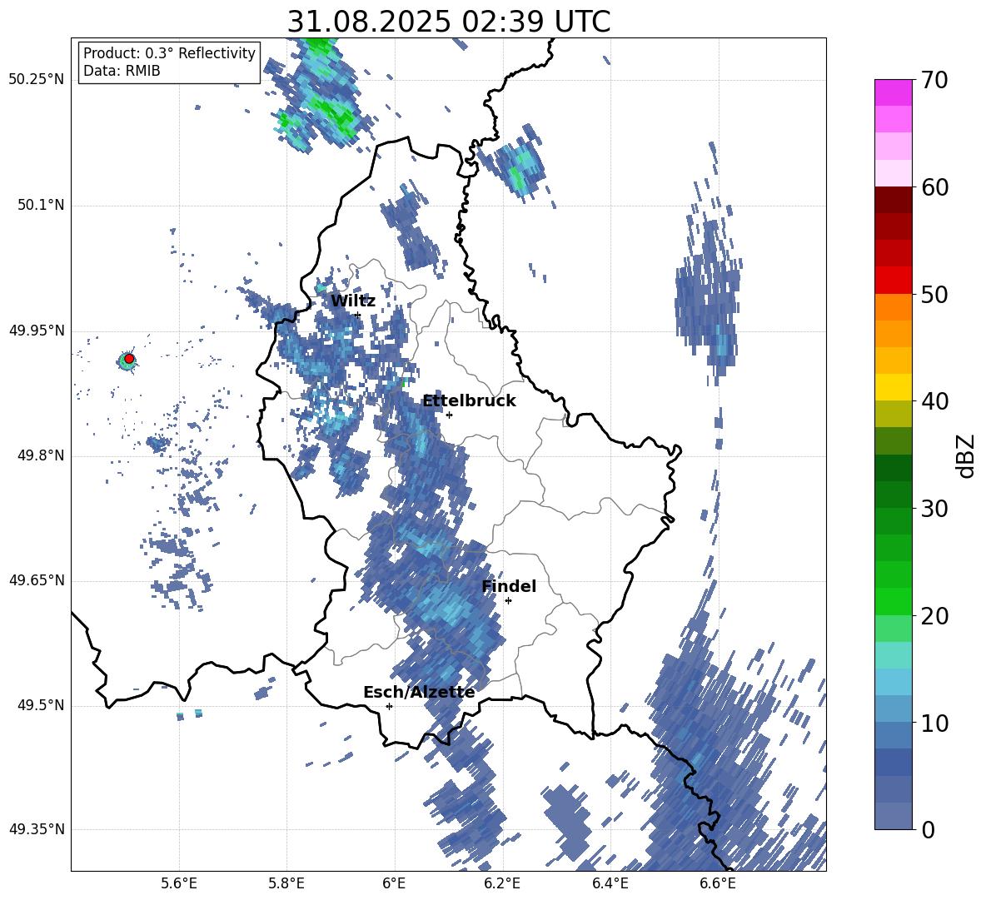This screenshot has width=986, height=900.
Task: Click the longitude label 5.6°E
Action: (x=179, y=883)
